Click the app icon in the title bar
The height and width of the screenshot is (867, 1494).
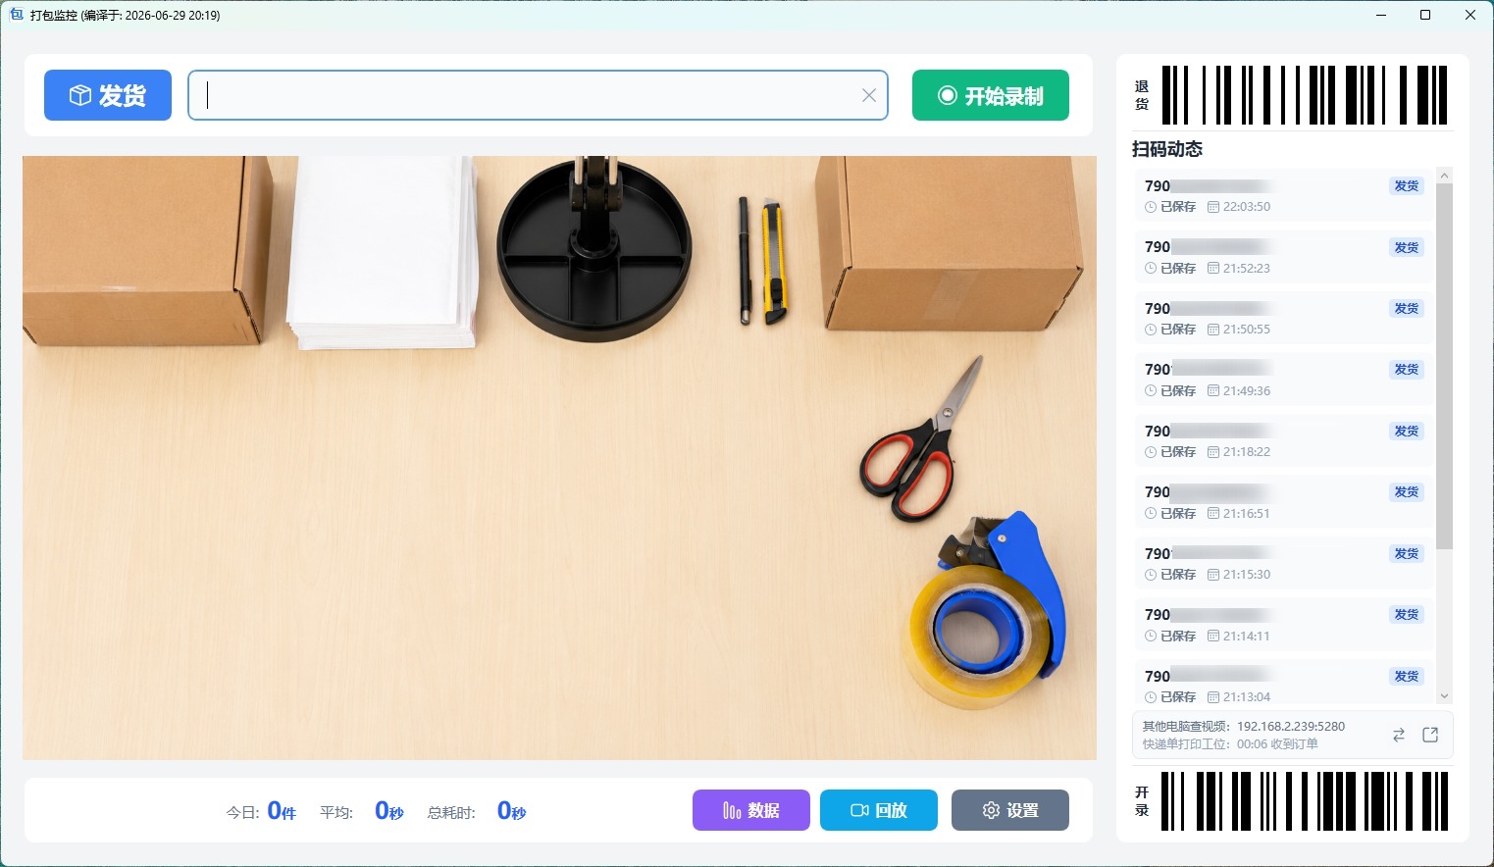pyautogui.click(x=16, y=15)
